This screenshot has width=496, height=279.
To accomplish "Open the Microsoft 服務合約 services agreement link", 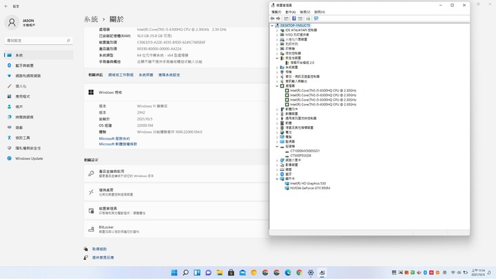I will pos(114,138).
